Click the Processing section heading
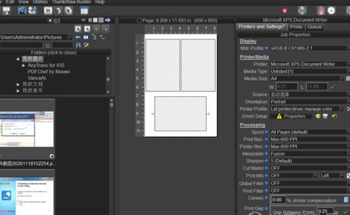The width and height of the screenshot is (350, 215). (x=252, y=125)
